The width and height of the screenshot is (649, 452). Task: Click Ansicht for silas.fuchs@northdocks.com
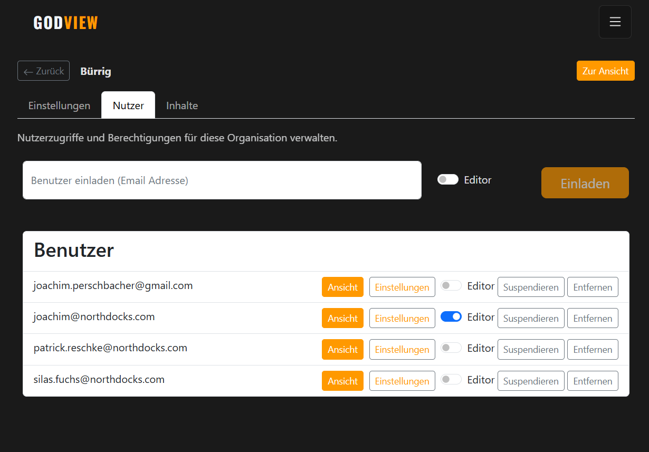point(342,380)
